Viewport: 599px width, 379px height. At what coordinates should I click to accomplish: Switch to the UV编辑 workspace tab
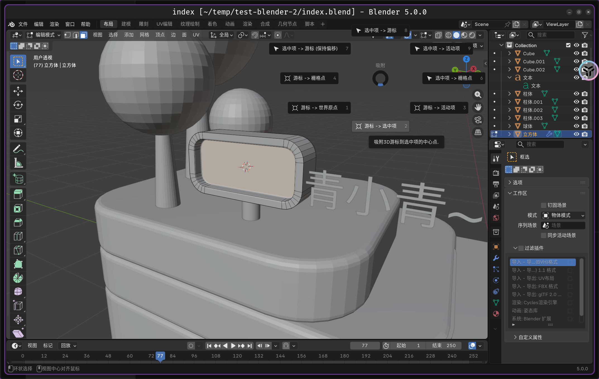point(164,24)
